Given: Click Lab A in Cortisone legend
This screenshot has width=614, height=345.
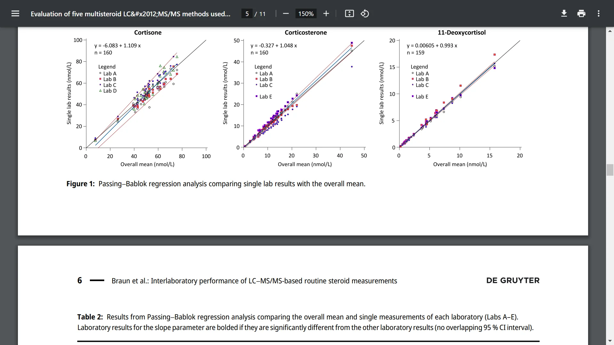Looking at the screenshot, I should tap(108, 73).
